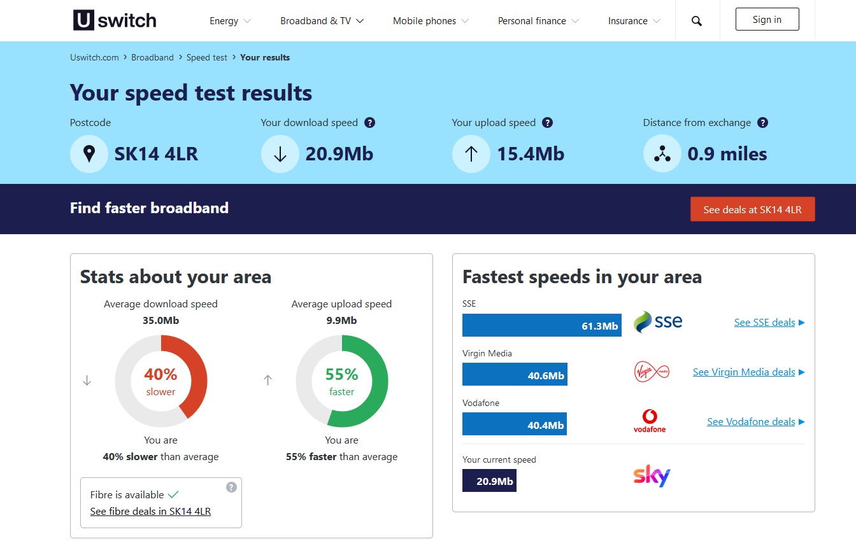Click the postcode location pin icon
The image size is (856, 546).
click(x=89, y=153)
